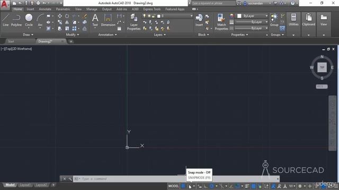Switch to the Annotate ribbon tab
The height and width of the screenshot is (190, 339).
(x=45, y=9)
